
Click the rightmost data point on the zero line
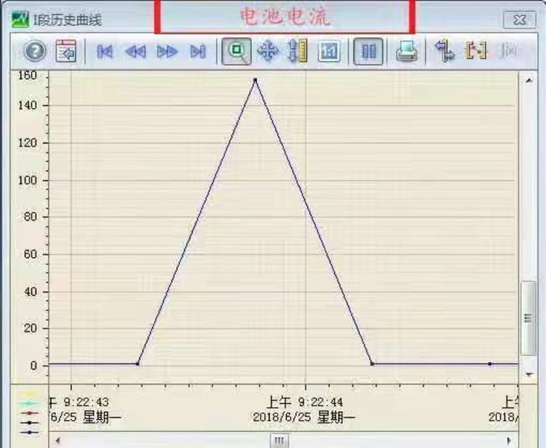point(490,364)
